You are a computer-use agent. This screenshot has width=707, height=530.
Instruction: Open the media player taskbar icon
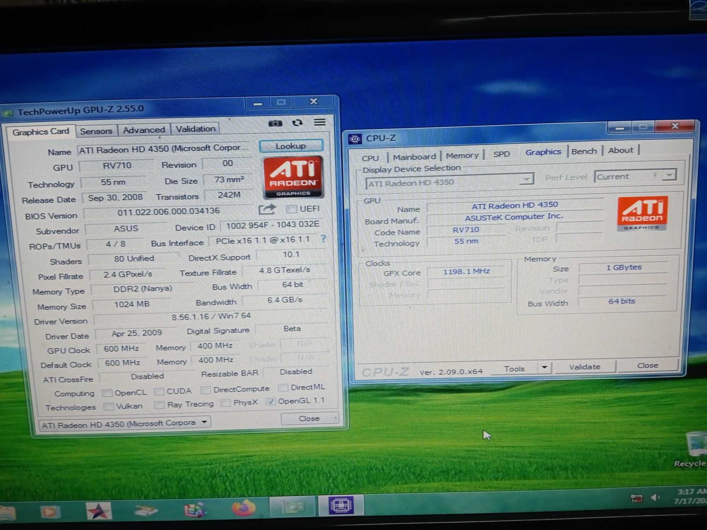[49, 512]
